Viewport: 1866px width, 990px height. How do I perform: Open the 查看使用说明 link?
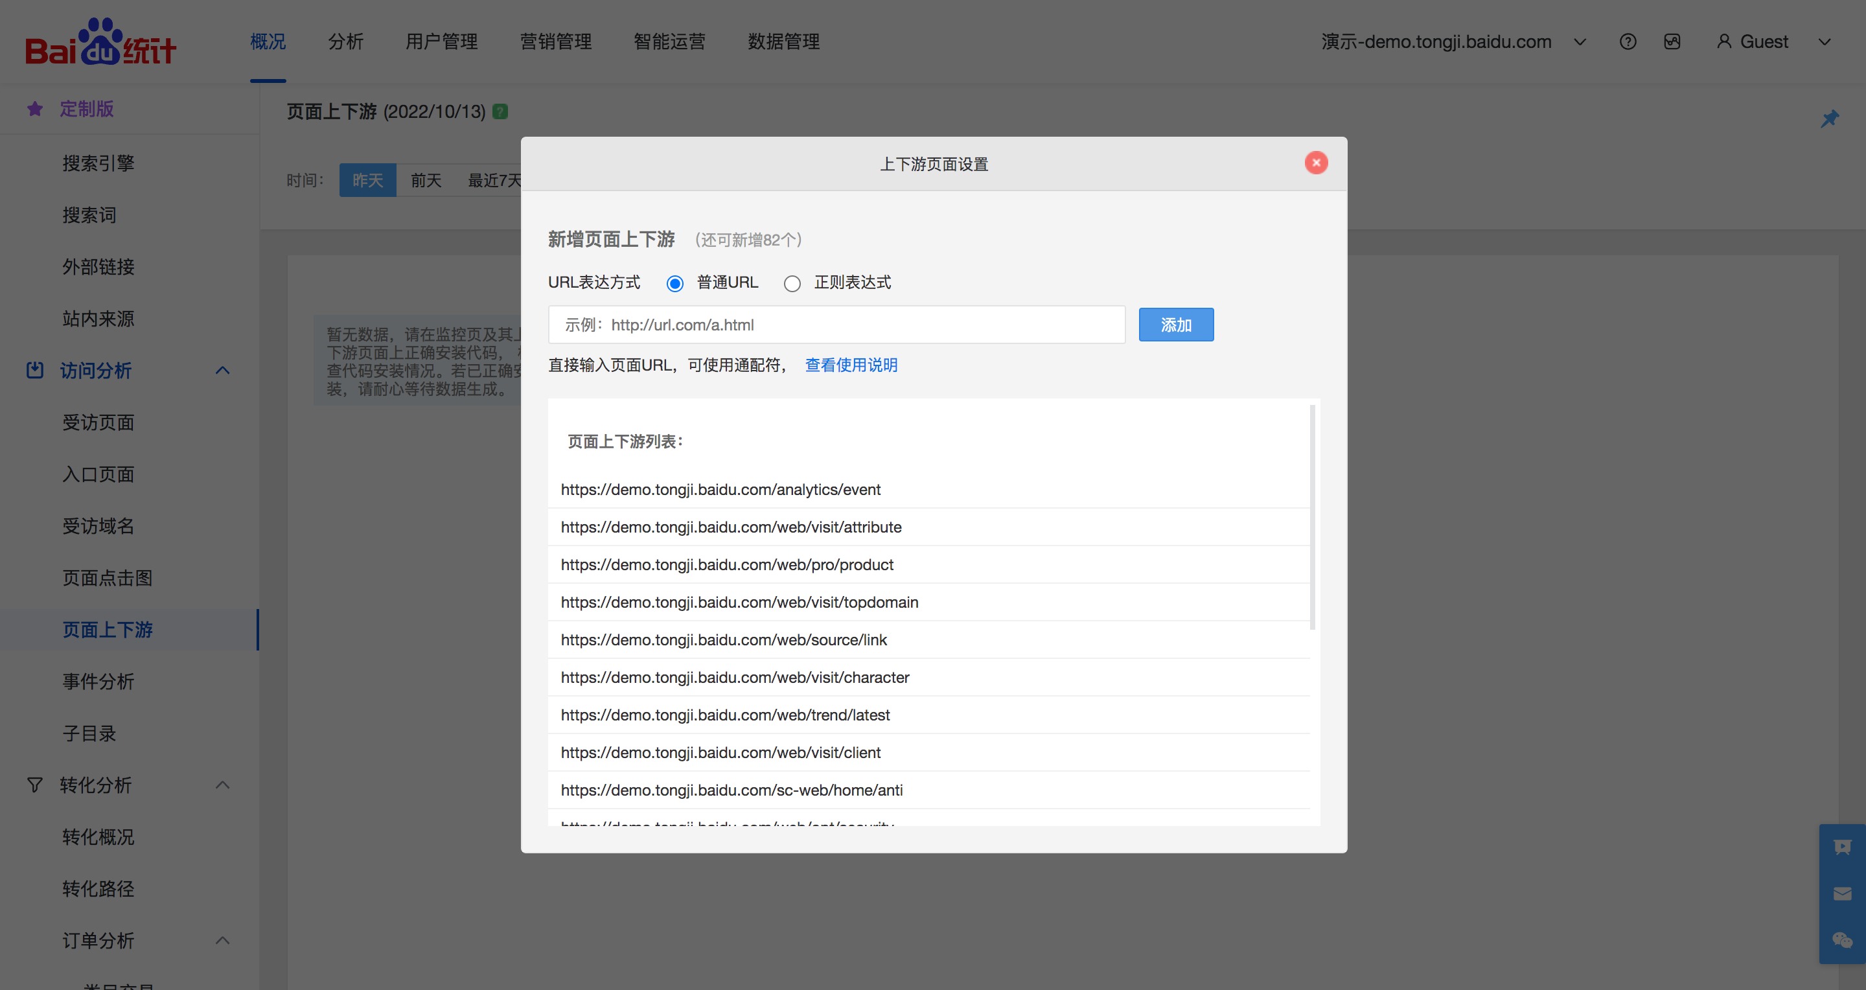click(x=851, y=365)
